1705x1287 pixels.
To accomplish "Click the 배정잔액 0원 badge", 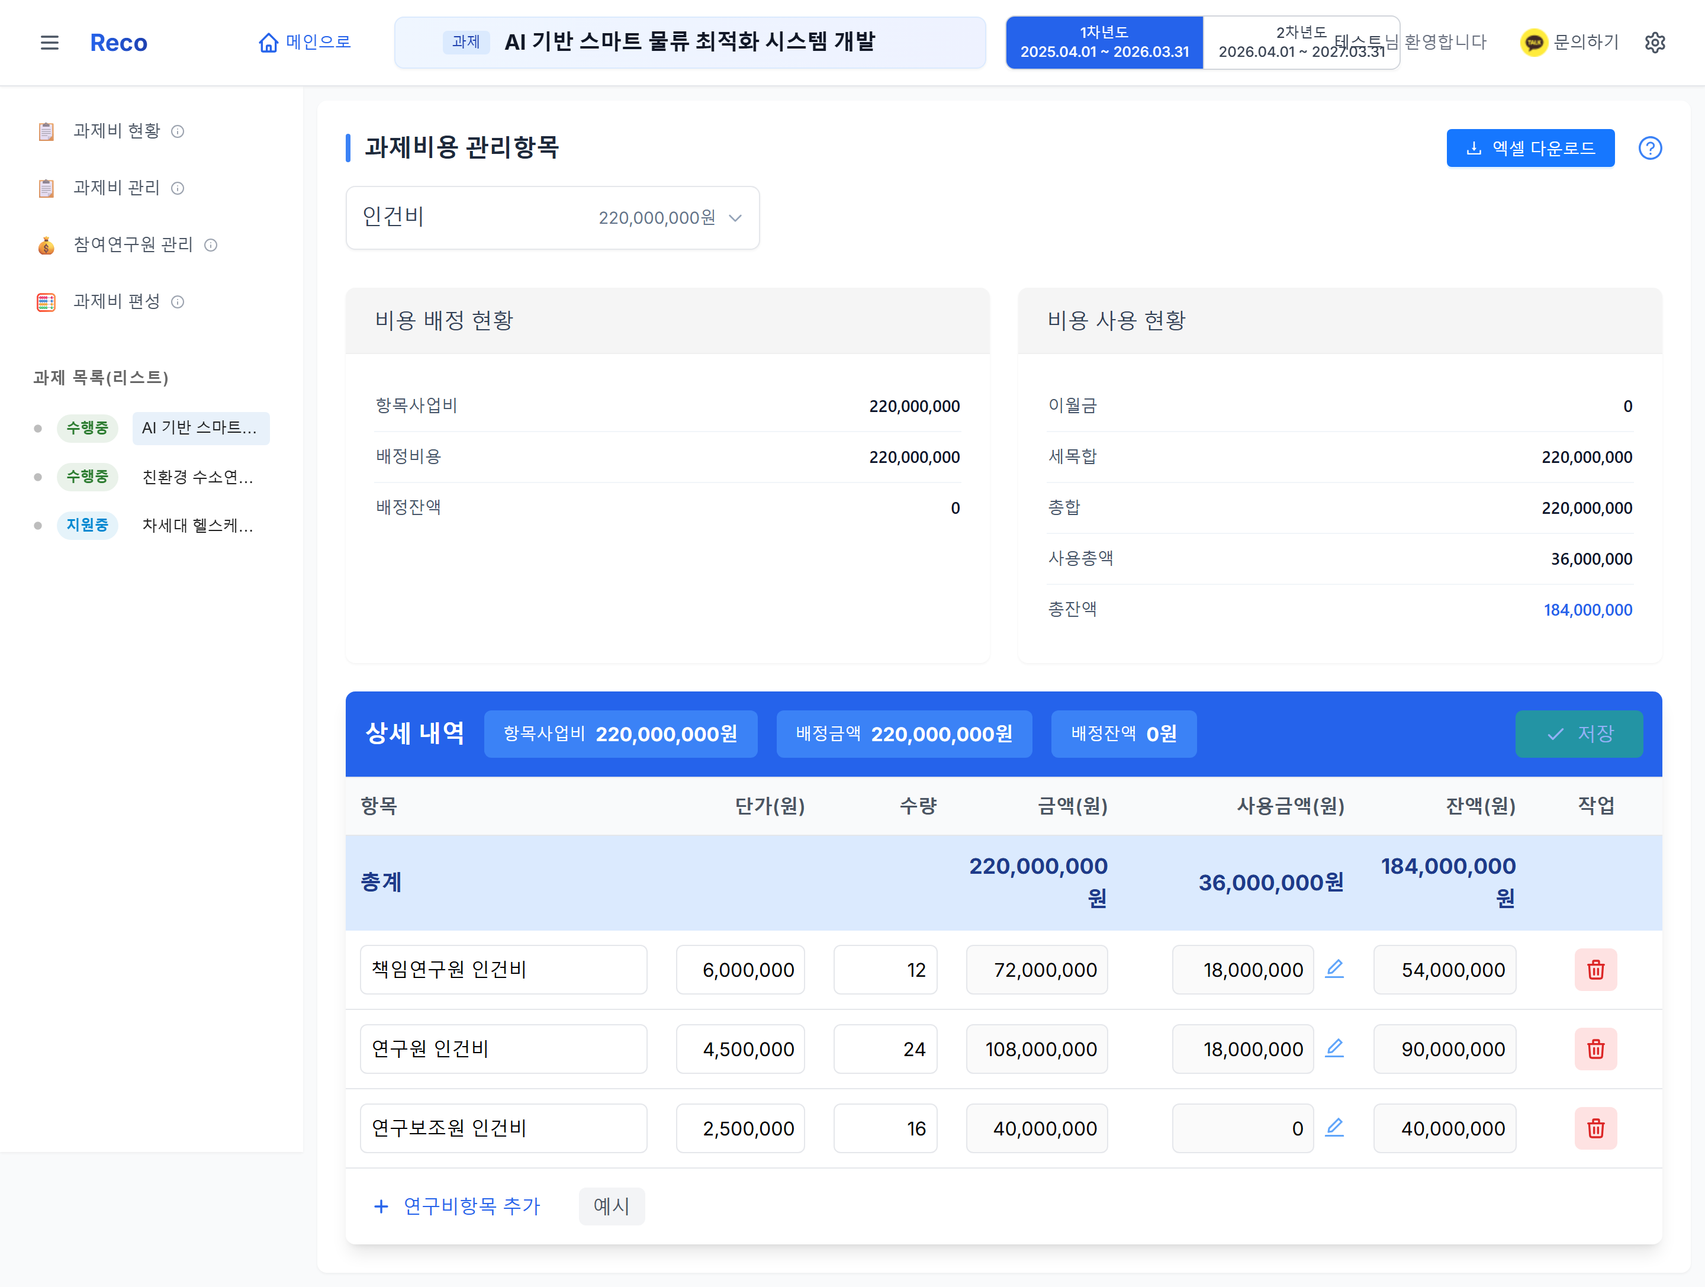I will 1124,733.
